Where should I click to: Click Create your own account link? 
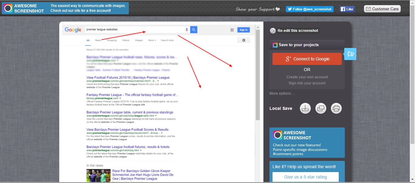point(307,77)
